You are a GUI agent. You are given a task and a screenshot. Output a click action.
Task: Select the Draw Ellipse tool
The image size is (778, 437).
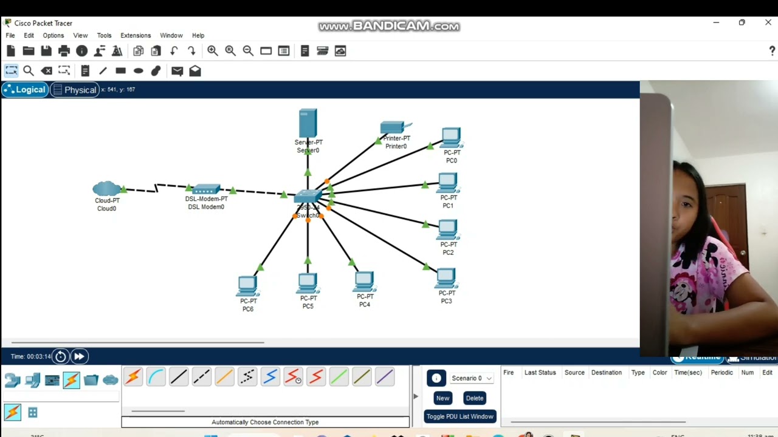(139, 71)
